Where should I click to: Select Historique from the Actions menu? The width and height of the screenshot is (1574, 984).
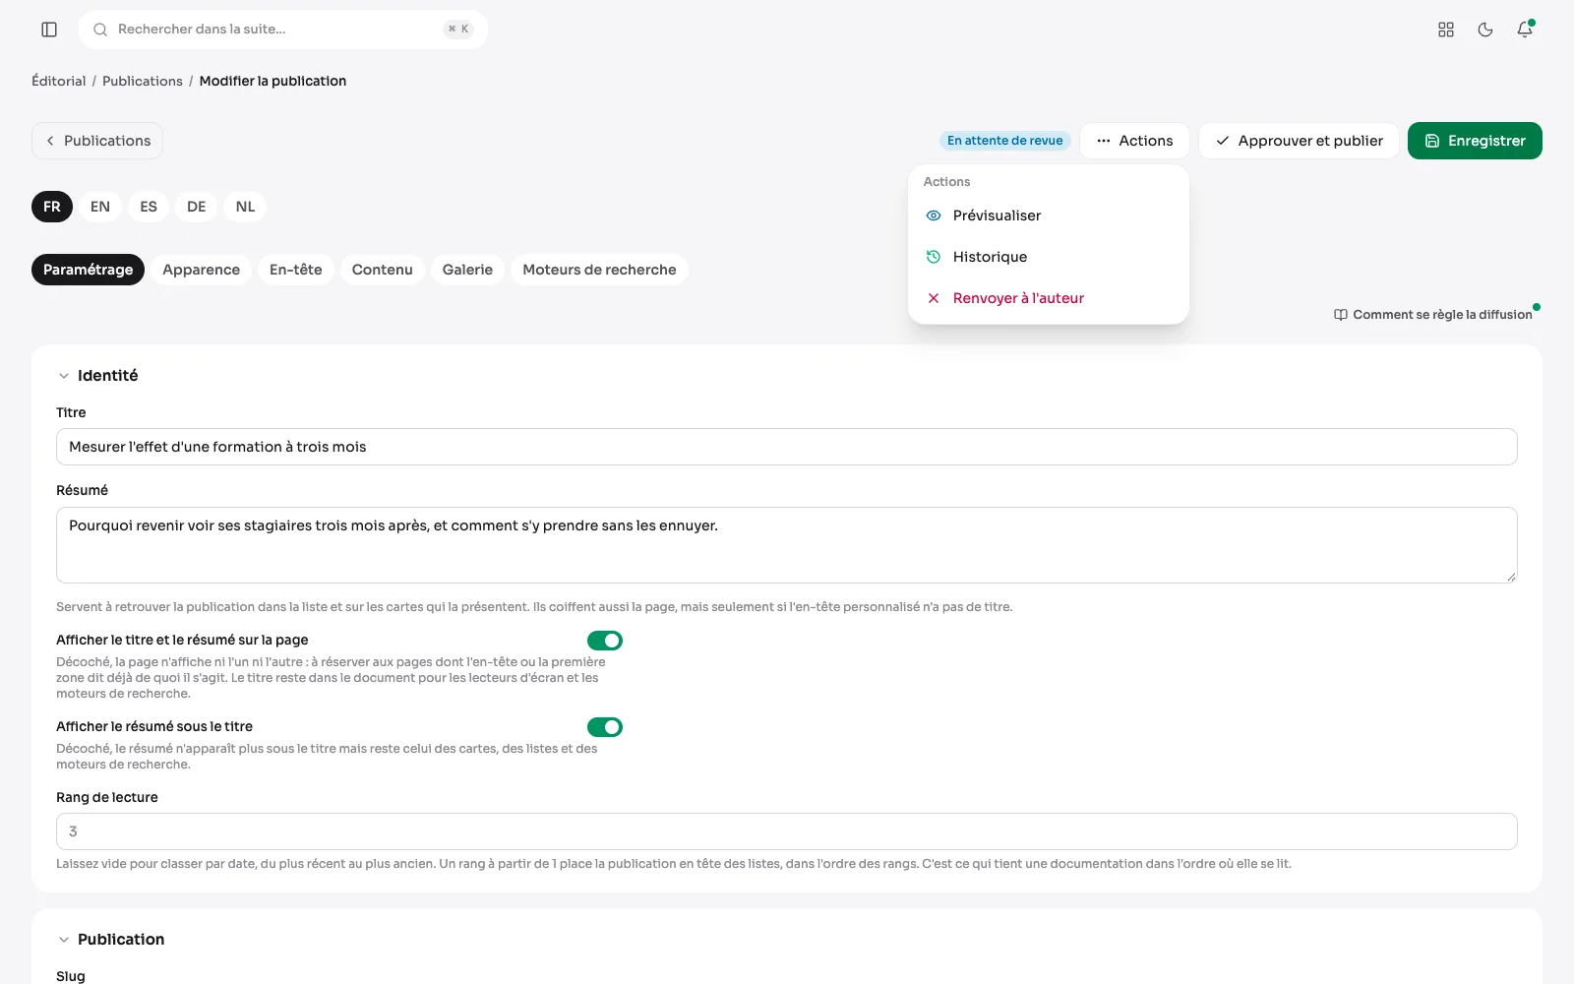(1049, 257)
